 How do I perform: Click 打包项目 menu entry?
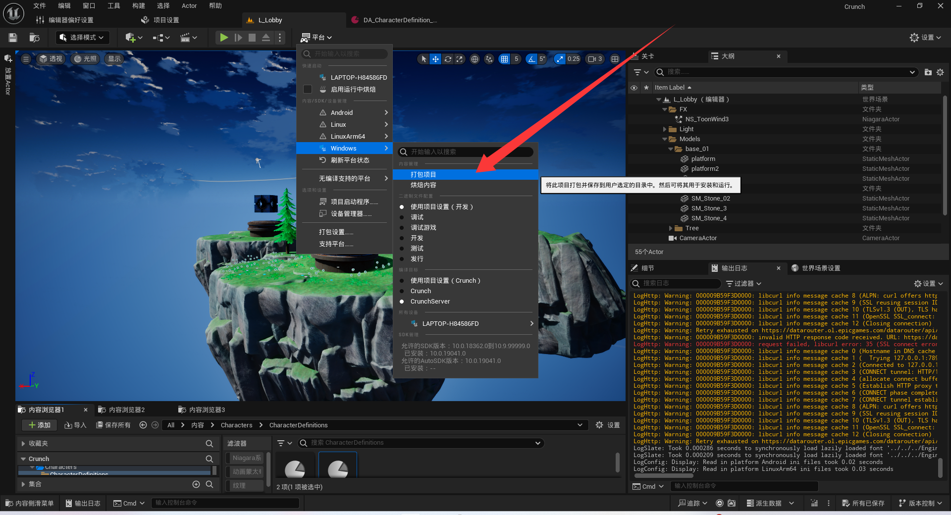[x=423, y=175]
